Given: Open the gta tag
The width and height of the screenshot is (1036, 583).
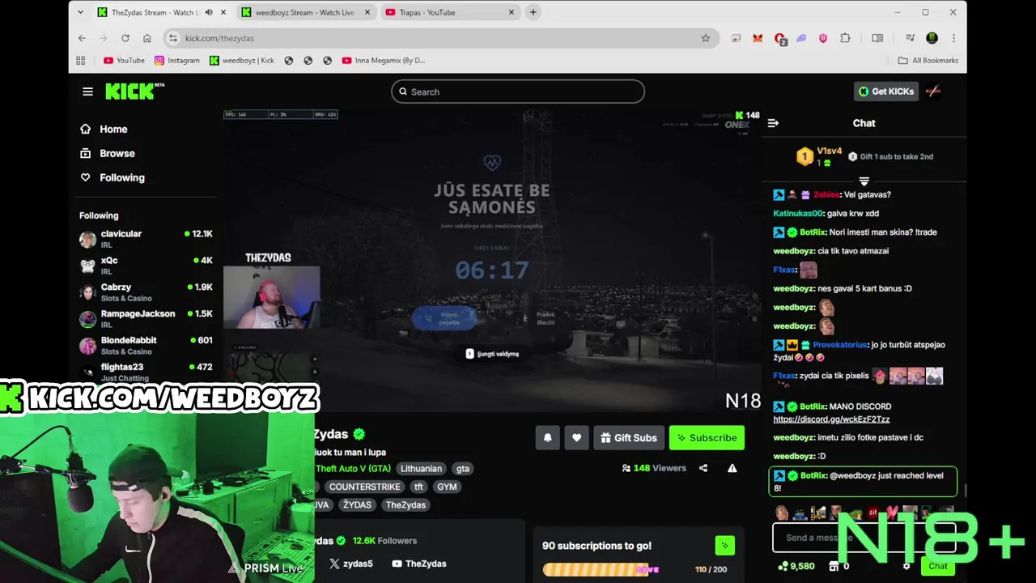Looking at the screenshot, I should click(462, 469).
